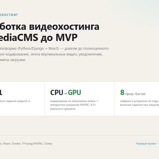Click the description line mentioning "Python/Django + React"

pos(54,49)
